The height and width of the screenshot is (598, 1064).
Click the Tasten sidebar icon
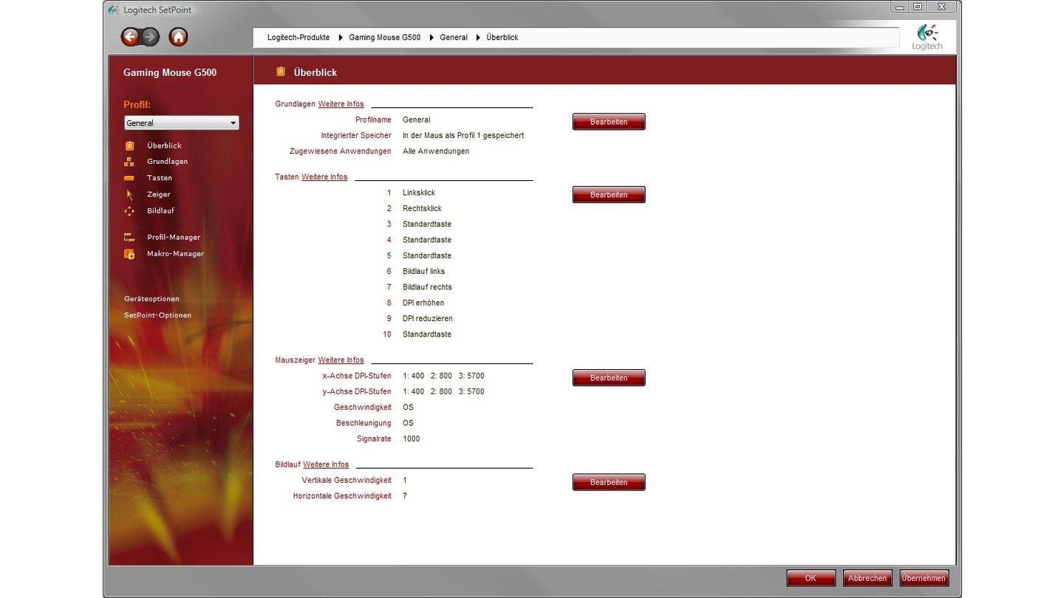click(129, 178)
